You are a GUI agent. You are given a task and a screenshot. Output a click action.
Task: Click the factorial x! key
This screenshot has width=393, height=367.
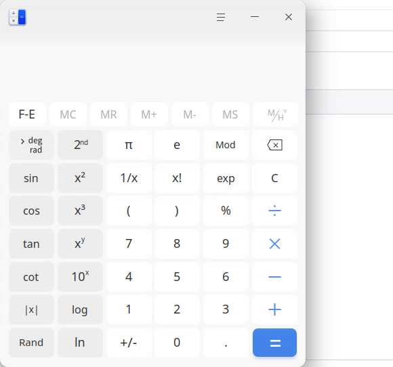click(177, 178)
